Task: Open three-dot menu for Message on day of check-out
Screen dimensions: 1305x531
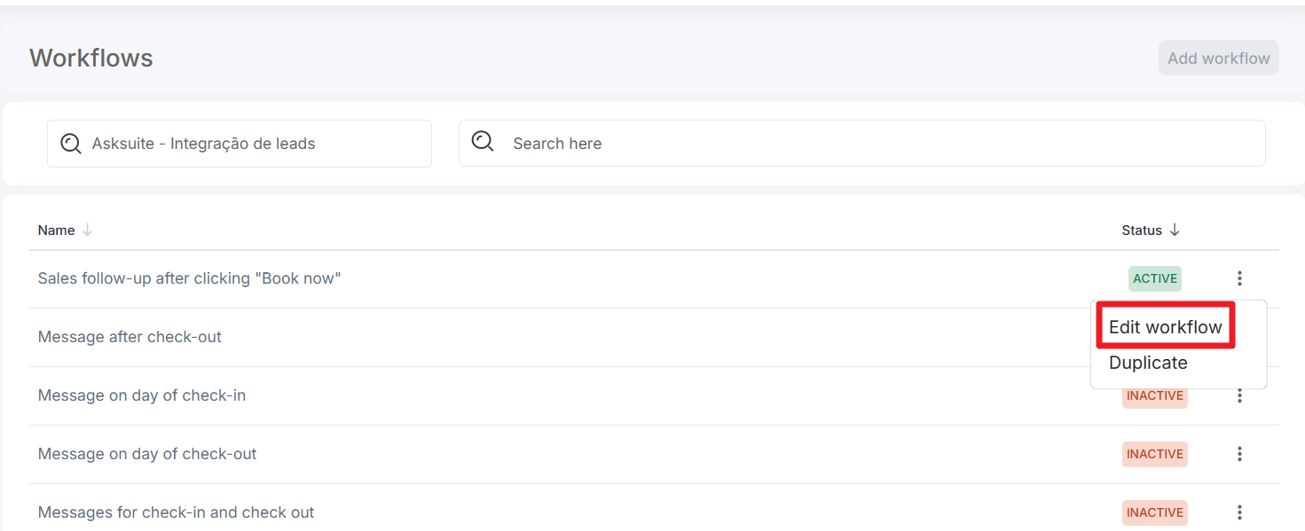Action: tap(1239, 454)
